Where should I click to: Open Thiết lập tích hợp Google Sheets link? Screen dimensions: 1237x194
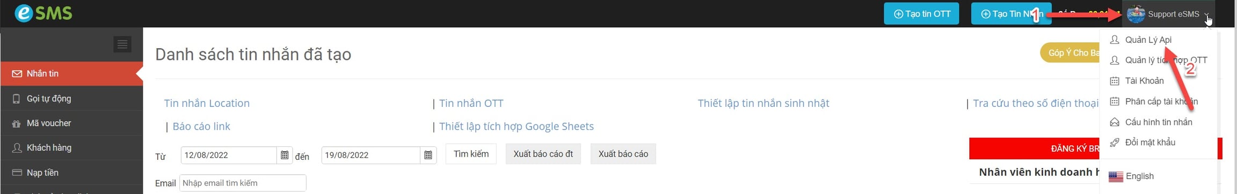pos(516,126)
